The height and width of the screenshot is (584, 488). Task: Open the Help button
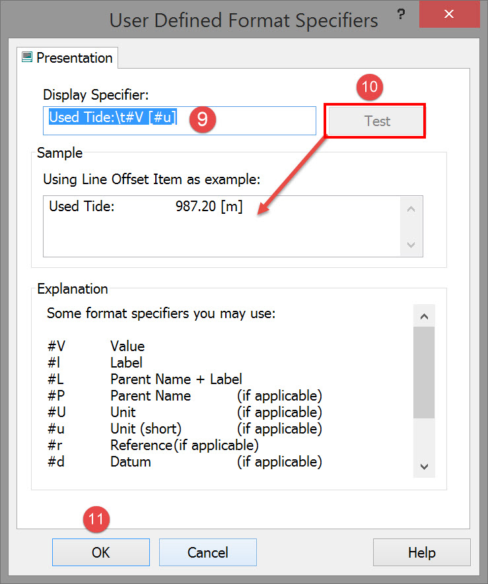(x=421, y=552)
